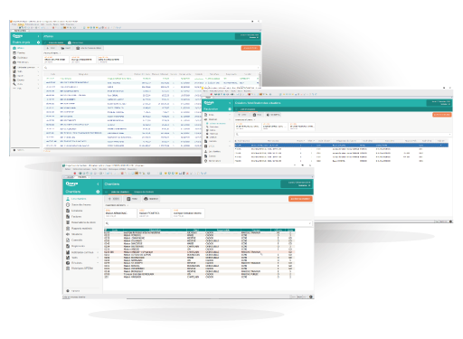Open the settings gear at the bottom of Affaires sidebar

[x=14, y=150]
